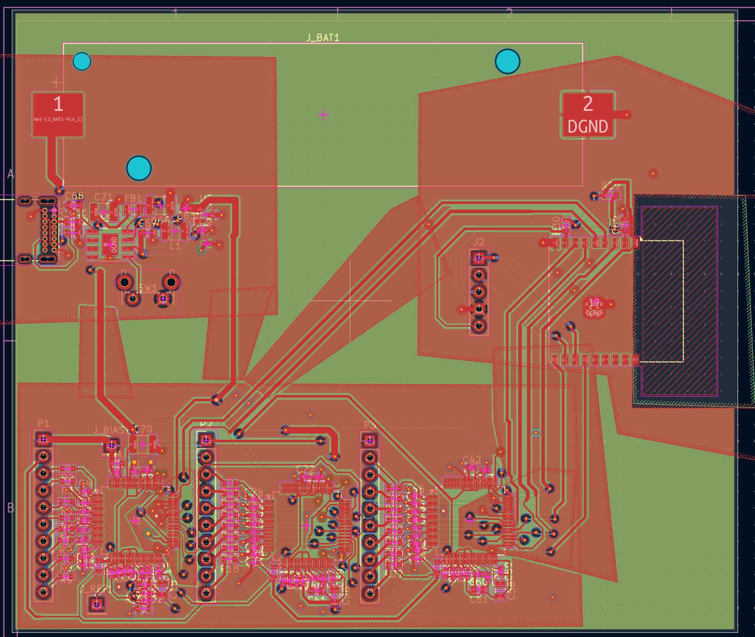755x637 pixels.
Task: Select the DGND pad of capacitor C71
Action: 112,212
